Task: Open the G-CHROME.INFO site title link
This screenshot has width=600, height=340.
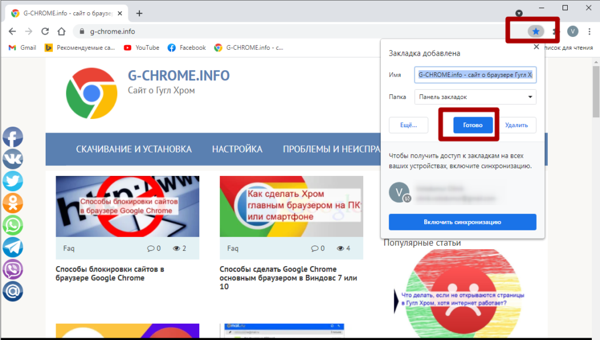Action: [x=179, y=76]
